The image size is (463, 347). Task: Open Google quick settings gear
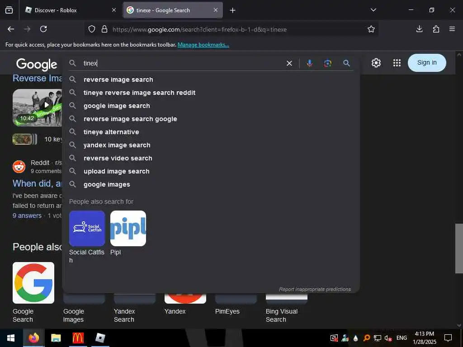(x=376, y=63)
